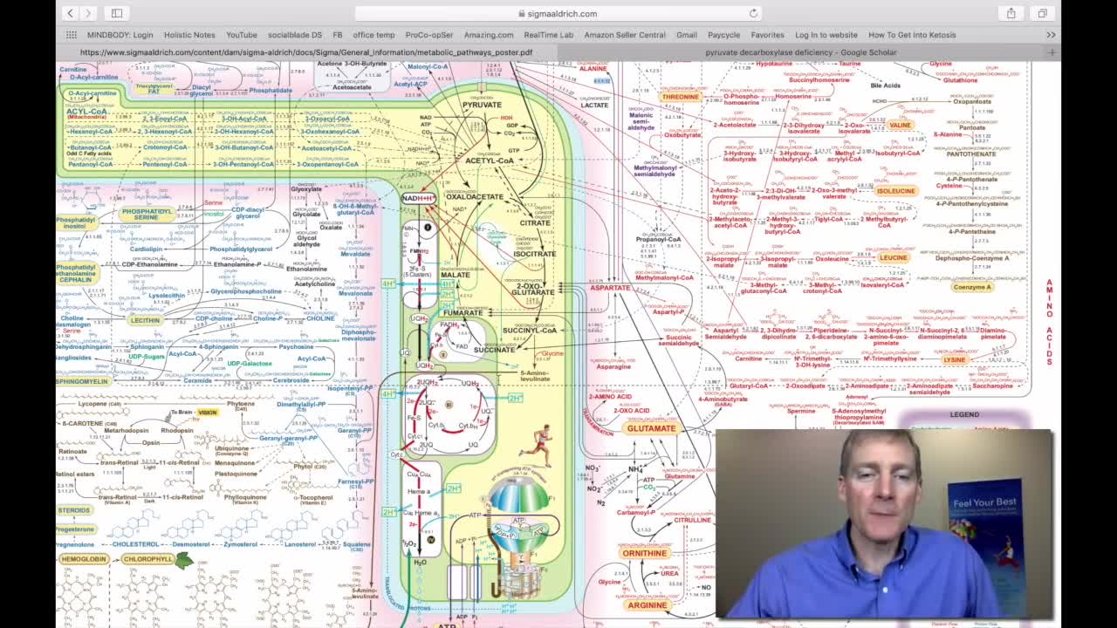This screenshot has height=628, width=1117.
Task: Reload the sigmaaldrich.com page
Action: (753, 13)
